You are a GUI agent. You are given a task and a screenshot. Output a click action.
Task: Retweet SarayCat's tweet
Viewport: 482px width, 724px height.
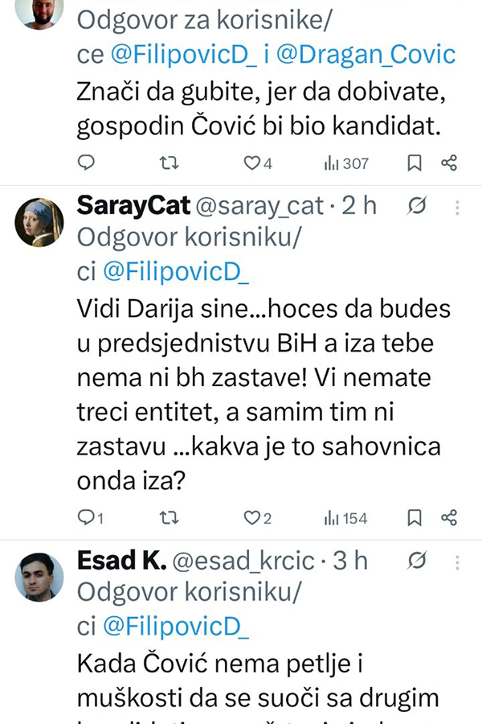coord(169,517)
